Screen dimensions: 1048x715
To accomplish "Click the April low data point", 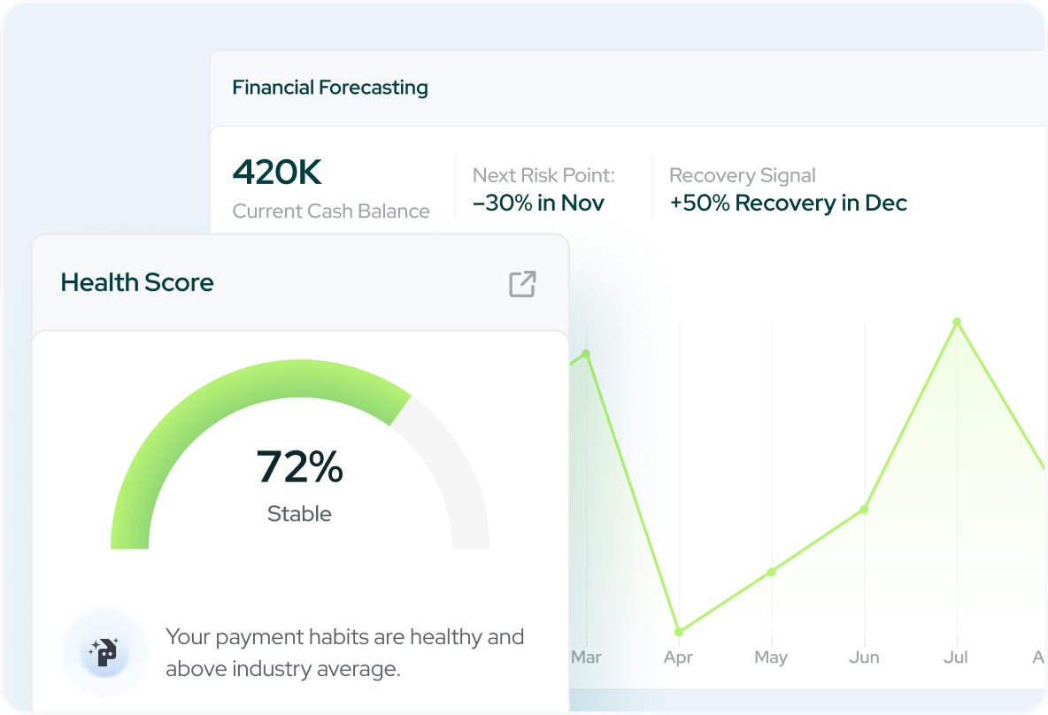I will 678,632.
